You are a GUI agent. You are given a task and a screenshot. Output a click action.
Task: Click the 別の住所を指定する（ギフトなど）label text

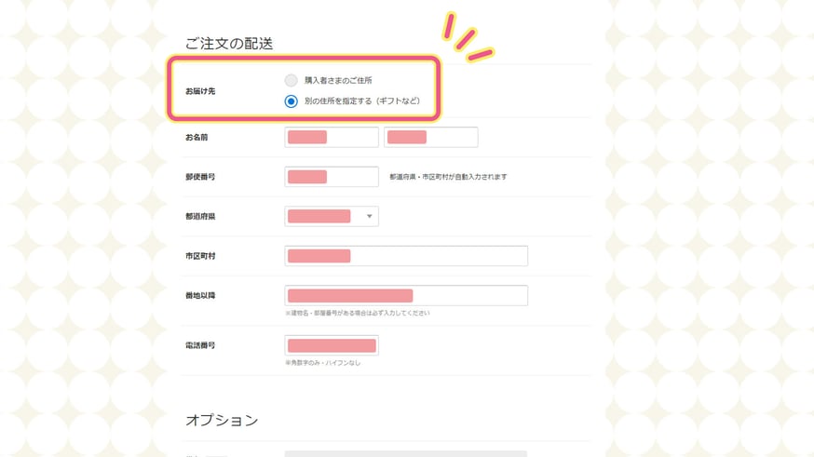pyautogui.click(x=362, y=101)
